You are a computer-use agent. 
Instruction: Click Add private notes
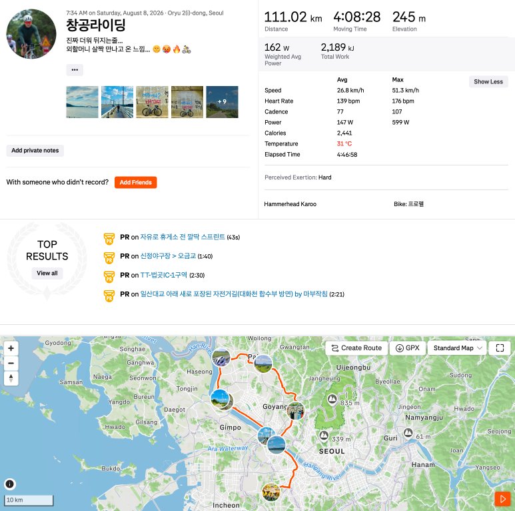[x=35, y=151]
